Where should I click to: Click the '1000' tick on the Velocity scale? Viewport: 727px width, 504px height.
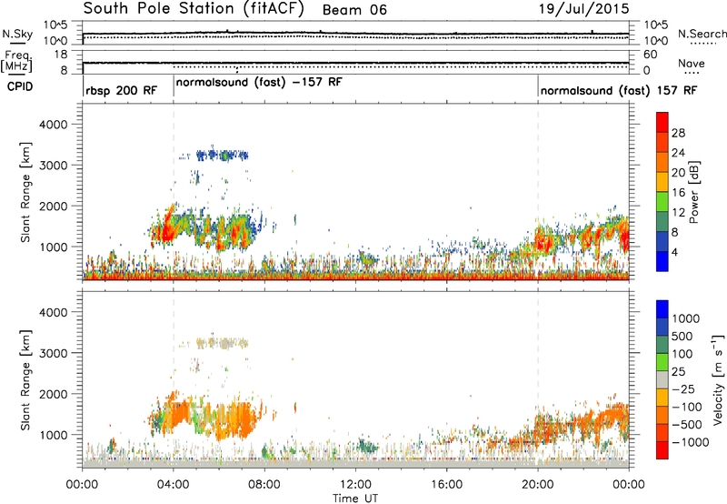coord(686,318)
